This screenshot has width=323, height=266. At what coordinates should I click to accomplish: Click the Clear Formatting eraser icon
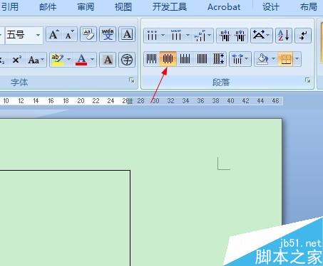[x=88, y=35]
